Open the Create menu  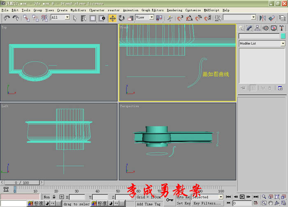tap(62, 10)
